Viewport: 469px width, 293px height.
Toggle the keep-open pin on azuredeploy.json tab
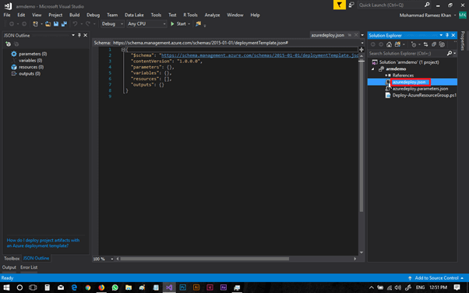(x=350, y=35)
